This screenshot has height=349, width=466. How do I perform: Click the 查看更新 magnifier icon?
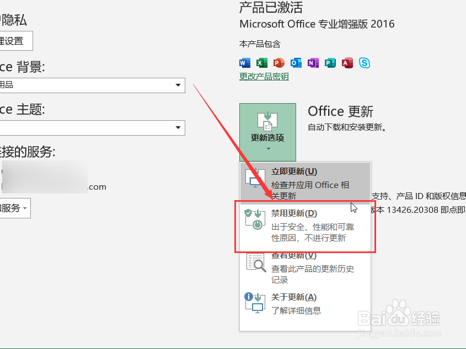(256, 262)
